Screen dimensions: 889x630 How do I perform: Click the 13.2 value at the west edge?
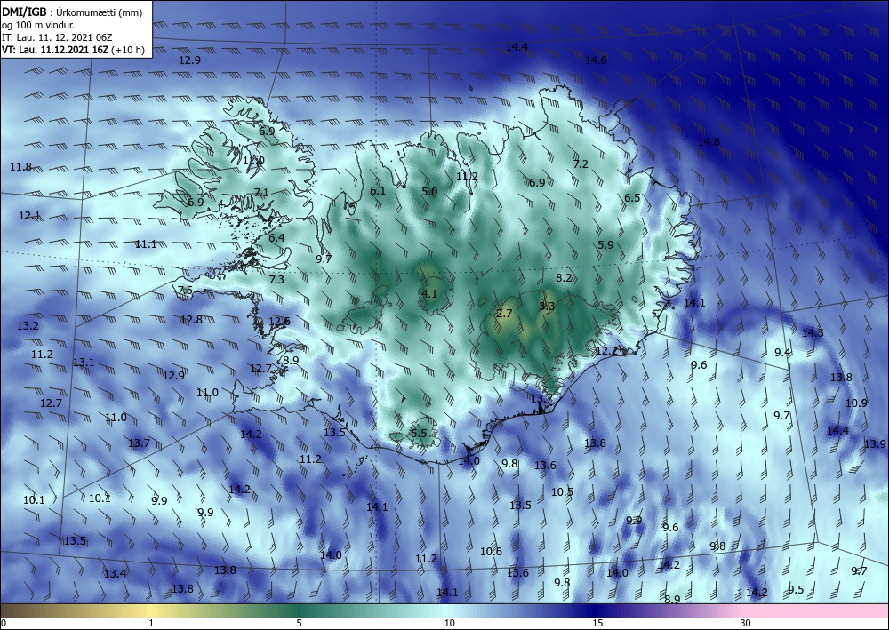28,326
